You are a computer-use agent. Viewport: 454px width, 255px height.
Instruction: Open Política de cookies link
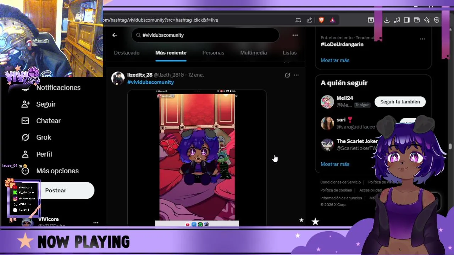(336, 190)
